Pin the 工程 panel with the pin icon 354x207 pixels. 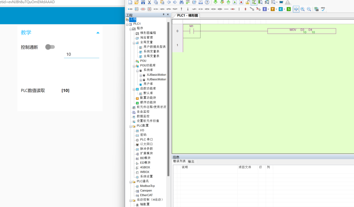pos(164,15)
